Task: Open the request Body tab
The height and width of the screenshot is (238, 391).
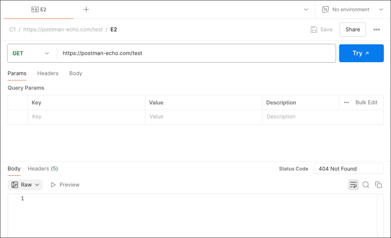Action: point(76,73)
